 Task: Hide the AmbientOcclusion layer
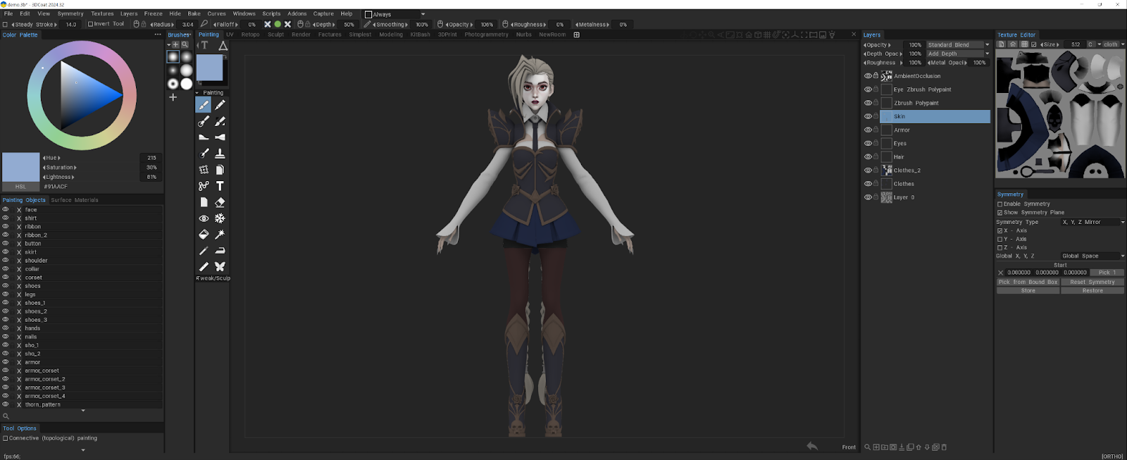(867, 76)
